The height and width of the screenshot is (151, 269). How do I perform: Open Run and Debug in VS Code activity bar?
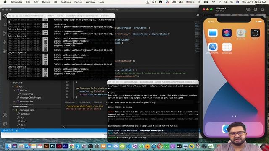click(5, 42)
